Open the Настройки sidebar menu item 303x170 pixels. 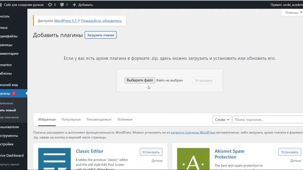click(14, 144)
